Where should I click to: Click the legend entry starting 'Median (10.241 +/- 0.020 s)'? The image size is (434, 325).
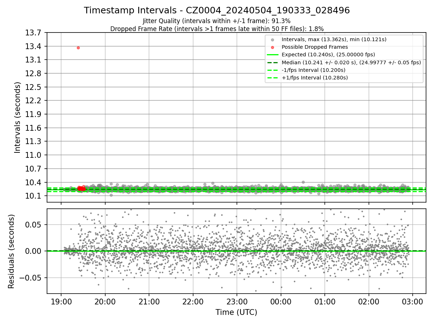[x=351, y=62]
